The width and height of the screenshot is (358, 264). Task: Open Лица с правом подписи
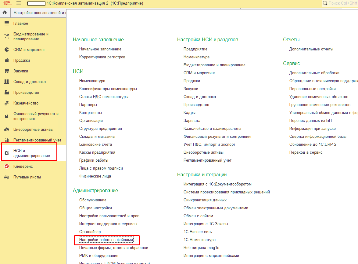(x=101, y=168)
